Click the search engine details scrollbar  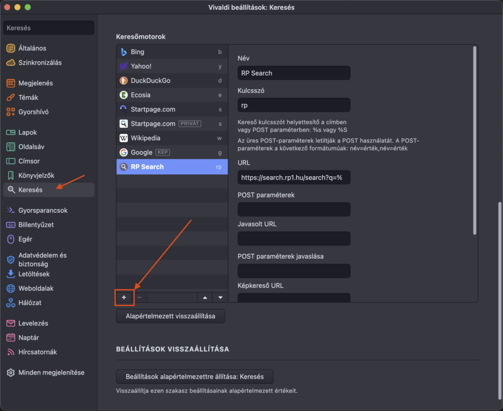[x=475, y=141]
